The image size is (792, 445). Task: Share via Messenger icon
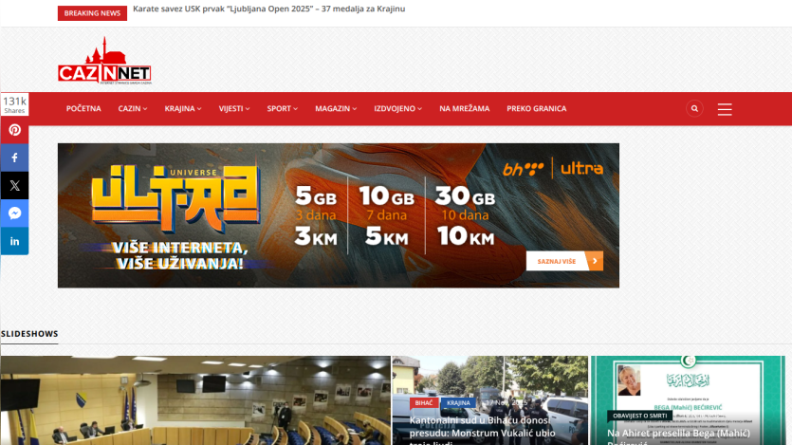14,213
